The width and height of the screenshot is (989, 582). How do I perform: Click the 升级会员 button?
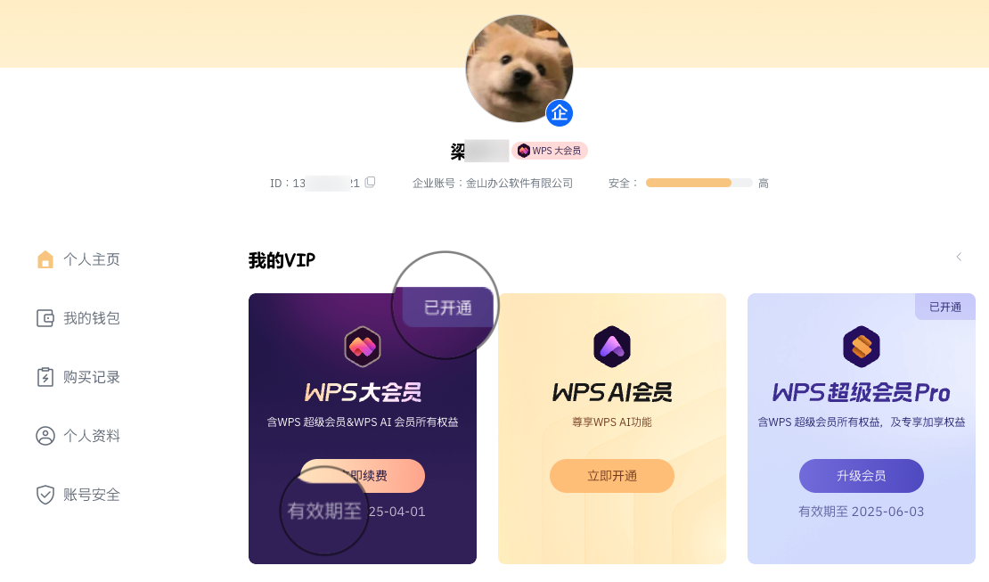tap(862, 476)
